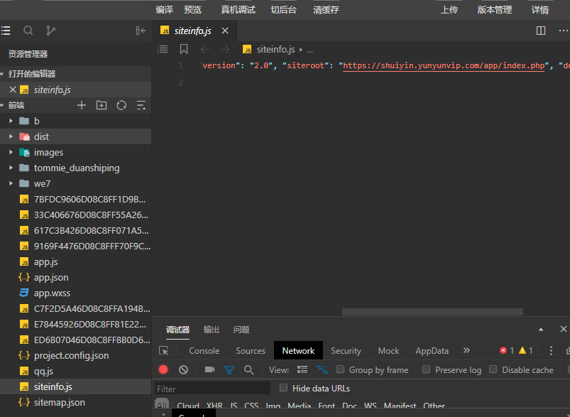Select the waterfall overview view icon
Image resolution: width=570 pixels, height=417 pixels.
(x=322, y=369)
